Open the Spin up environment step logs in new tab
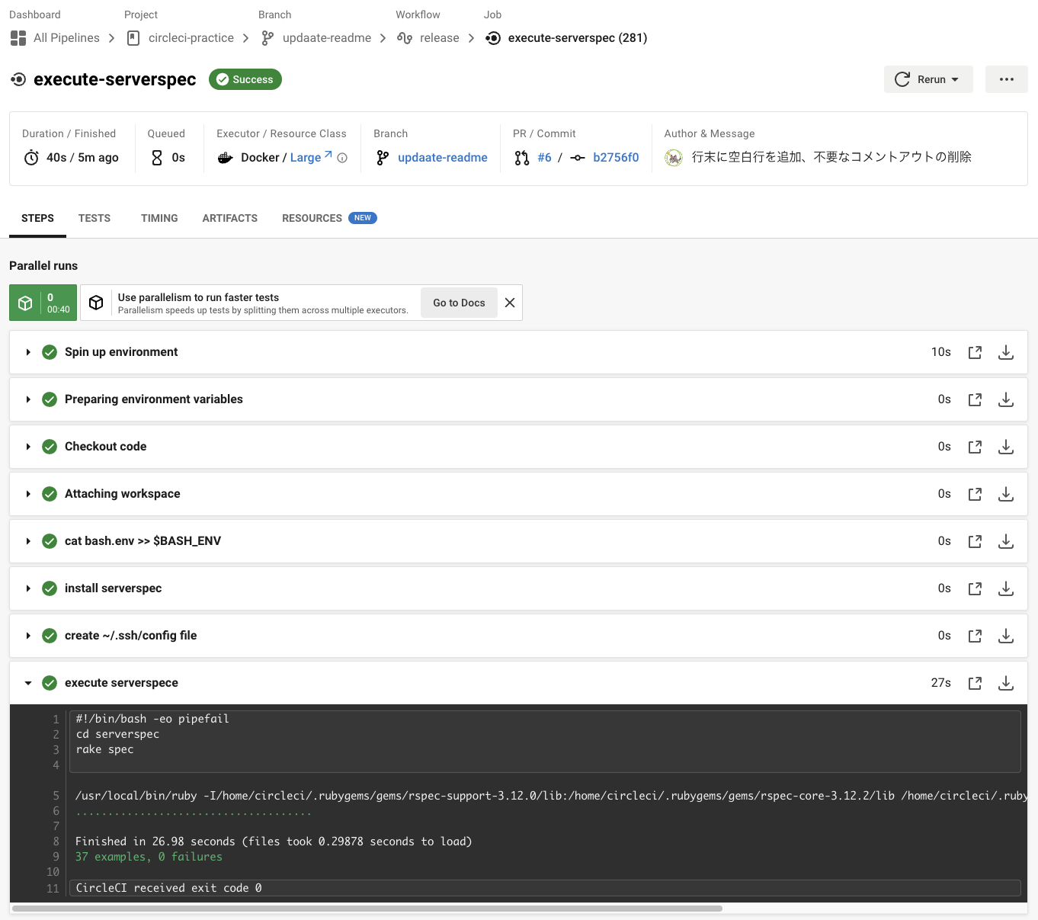Screen dimensions: 1038x920 coord(975,352)
